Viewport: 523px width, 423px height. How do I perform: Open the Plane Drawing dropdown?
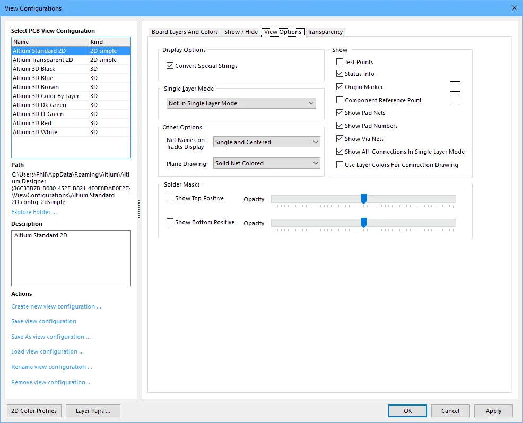(x=266, y=163)
